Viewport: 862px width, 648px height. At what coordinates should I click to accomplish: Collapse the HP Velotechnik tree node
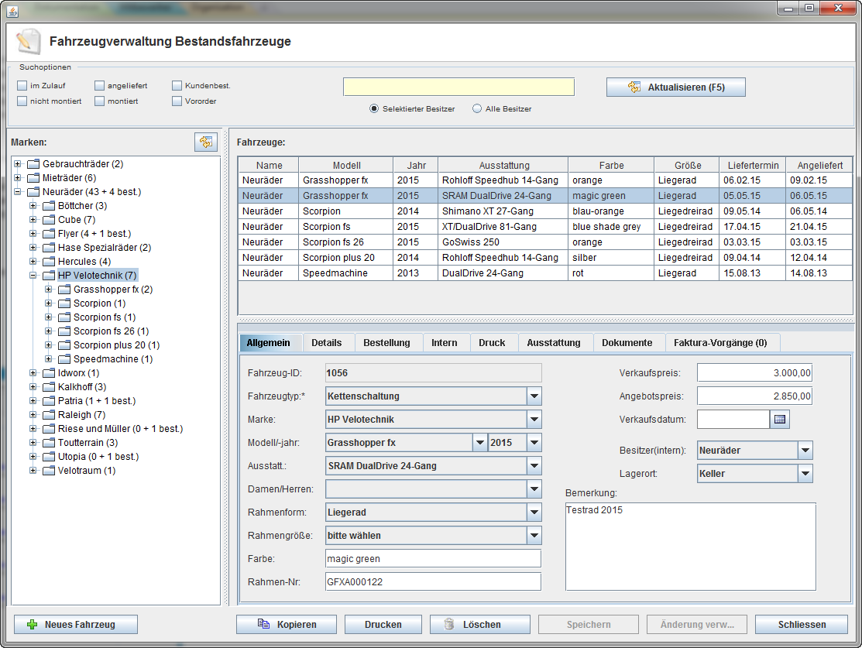(33, 276)
